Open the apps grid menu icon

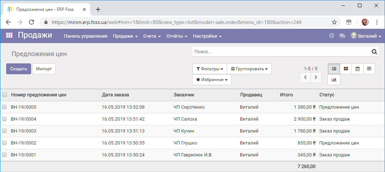tap(9, 35)
